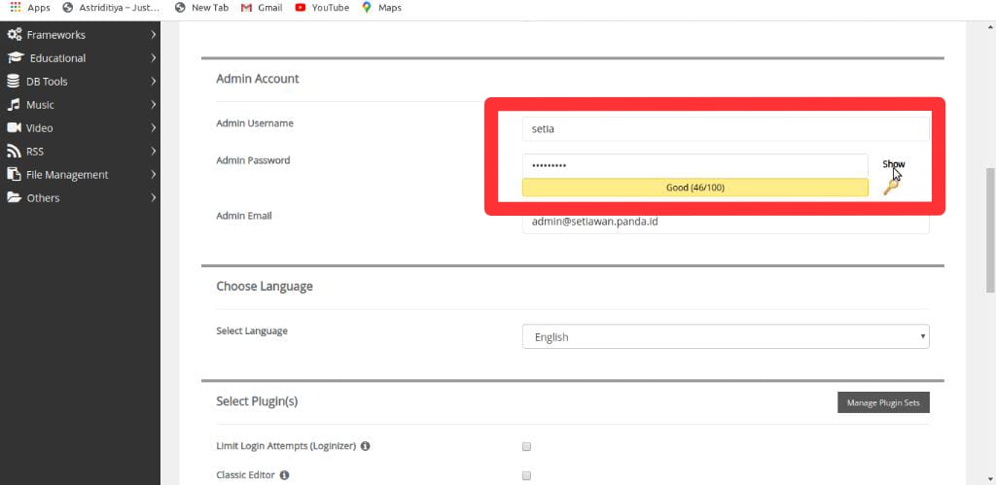996x485 pixels.
Task: Click the Admin Password label
Action: coord(253,160)
